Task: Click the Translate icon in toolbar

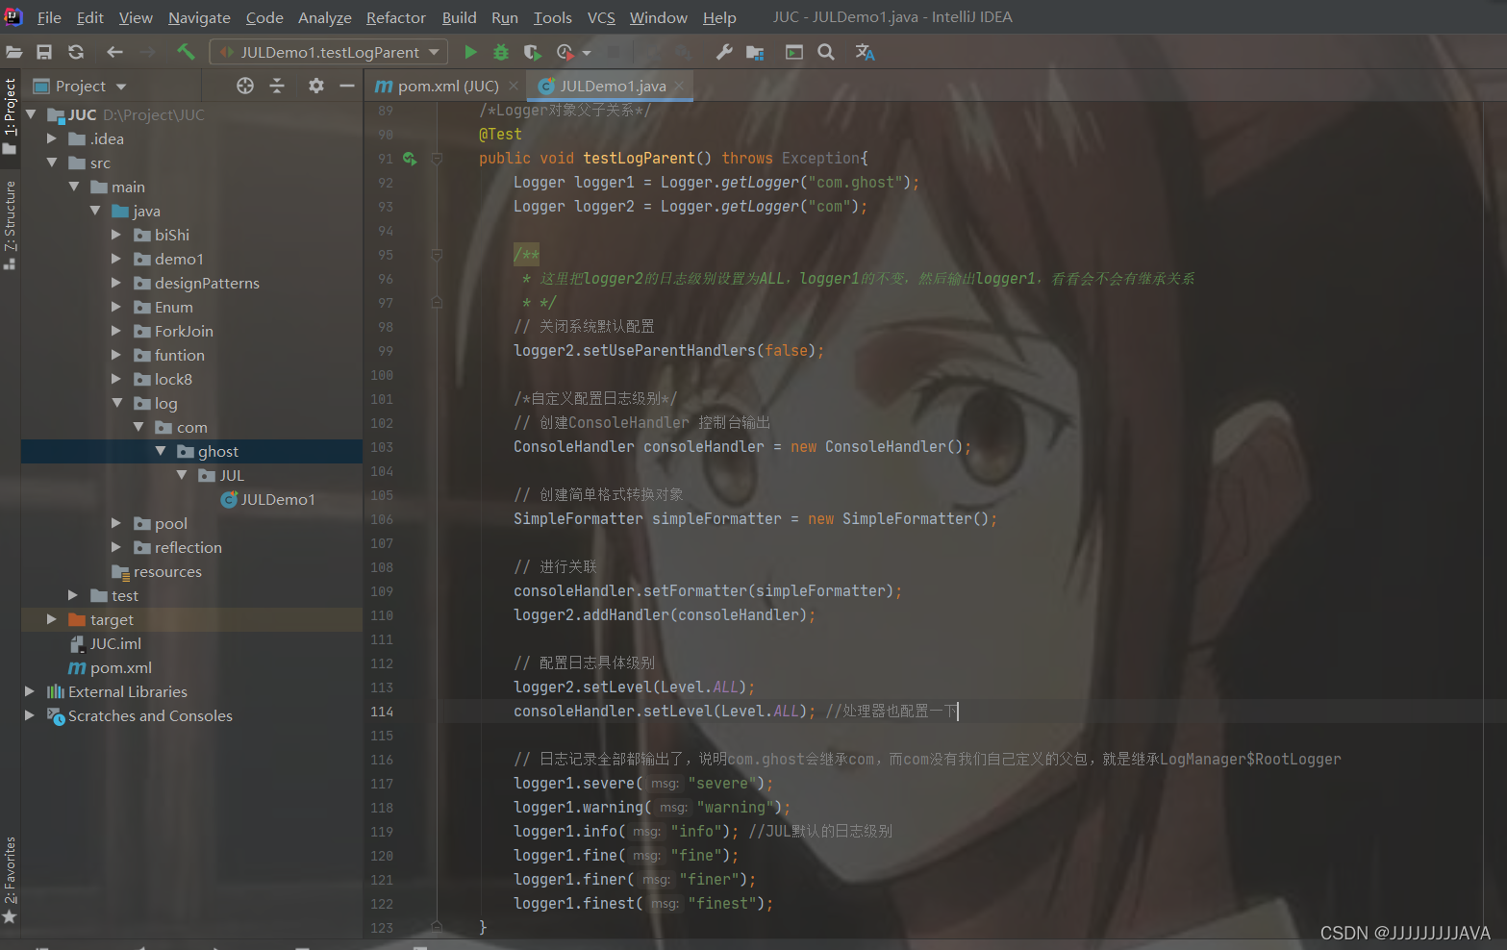Action: click(865, 52)
